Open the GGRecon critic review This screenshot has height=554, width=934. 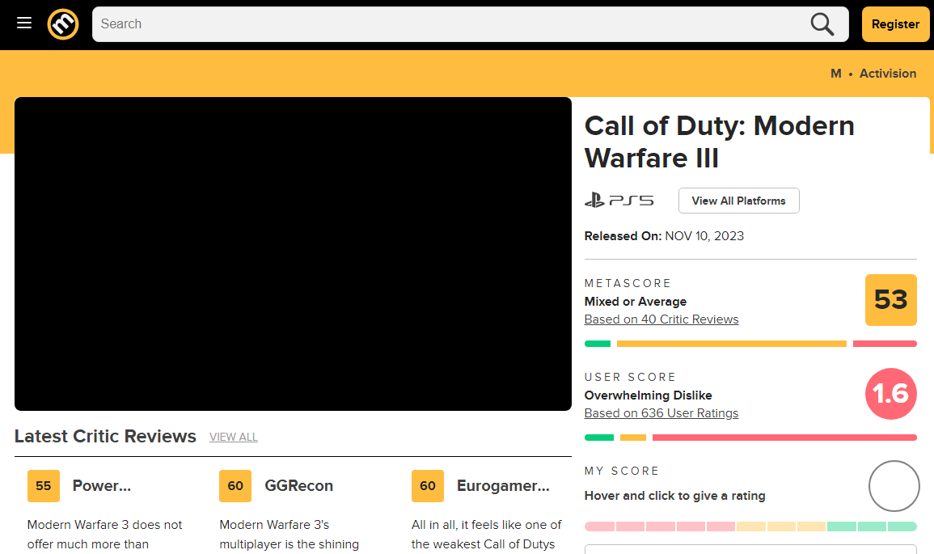coord(298,485)
